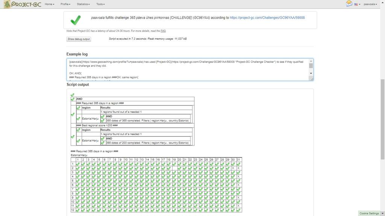Click the checkmark for month 1, day 31
Image resolution: width=385 pixels, height=216 pixels.
pyautogui.click(x=238, y=164)
